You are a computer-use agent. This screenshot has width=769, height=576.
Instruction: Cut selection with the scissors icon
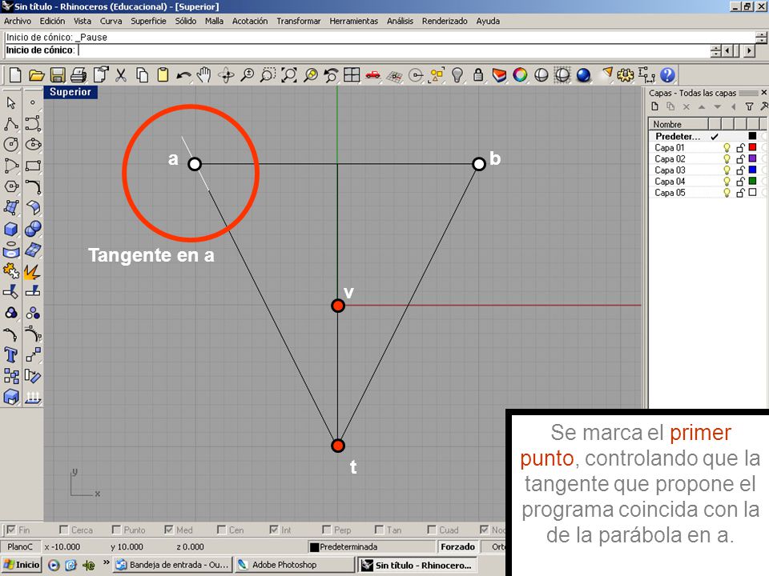121,75
